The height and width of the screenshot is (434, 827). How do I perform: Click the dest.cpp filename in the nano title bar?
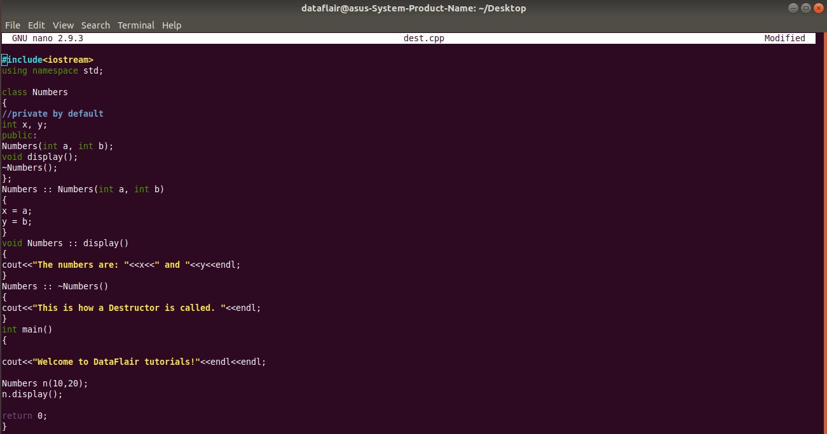pos(424,38)
